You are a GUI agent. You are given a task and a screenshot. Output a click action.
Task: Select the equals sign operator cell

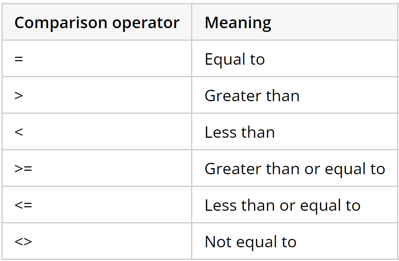click(19, 59)
